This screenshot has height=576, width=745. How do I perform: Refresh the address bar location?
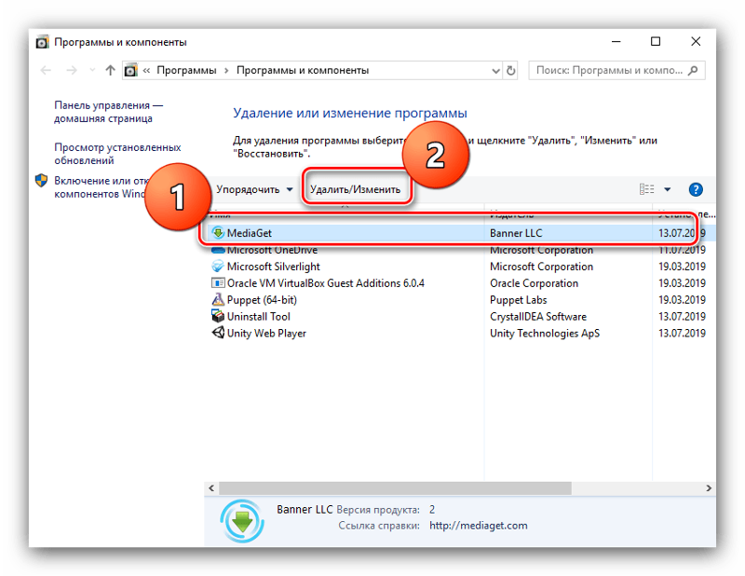coord(511,70)
